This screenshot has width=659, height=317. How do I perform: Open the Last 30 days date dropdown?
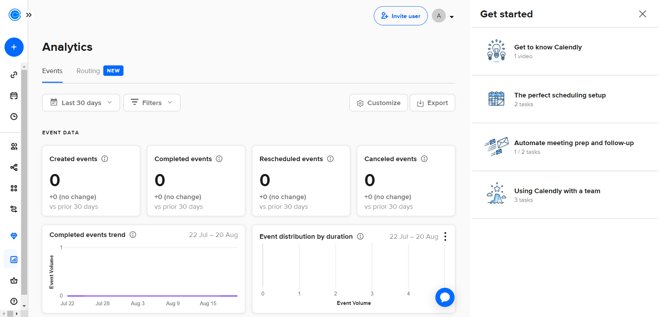tap(81, 103)
